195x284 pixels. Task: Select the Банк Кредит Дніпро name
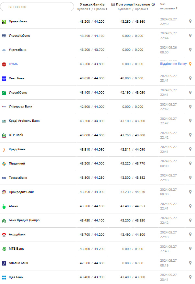pyautogui.click(x=24, y=220)
